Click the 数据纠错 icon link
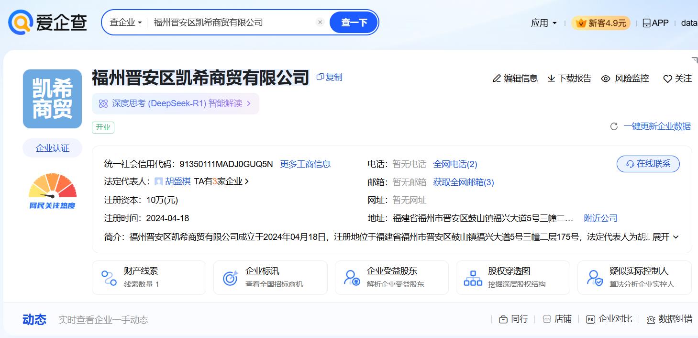This screenshot has height=338, width=698. pyautogui.click(x=669, y=319)
